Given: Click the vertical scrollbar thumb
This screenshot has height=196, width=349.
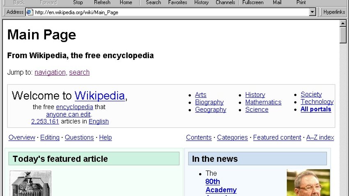Looking at the screenshot, I should pyautogui.click(x=343, y=35).
